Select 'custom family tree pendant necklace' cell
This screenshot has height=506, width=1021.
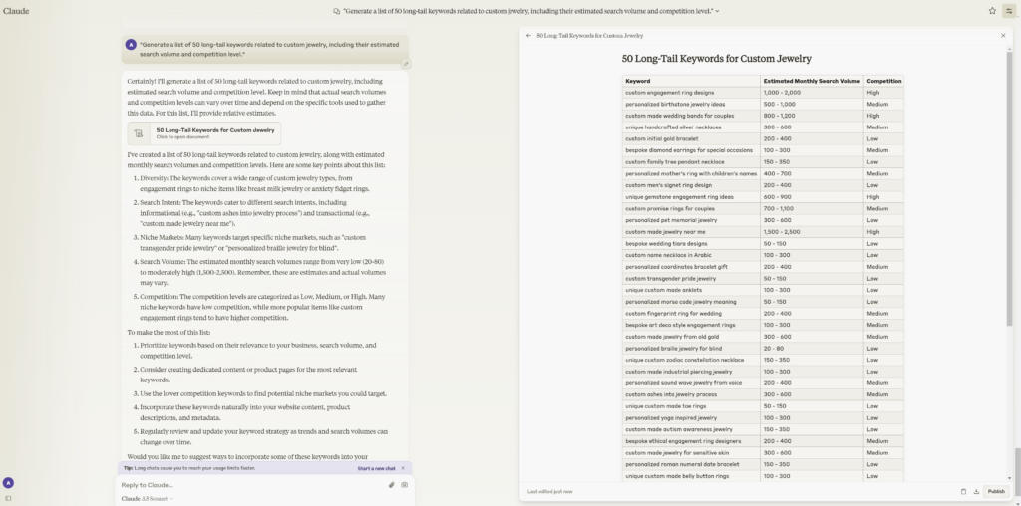tap(691, 162)
